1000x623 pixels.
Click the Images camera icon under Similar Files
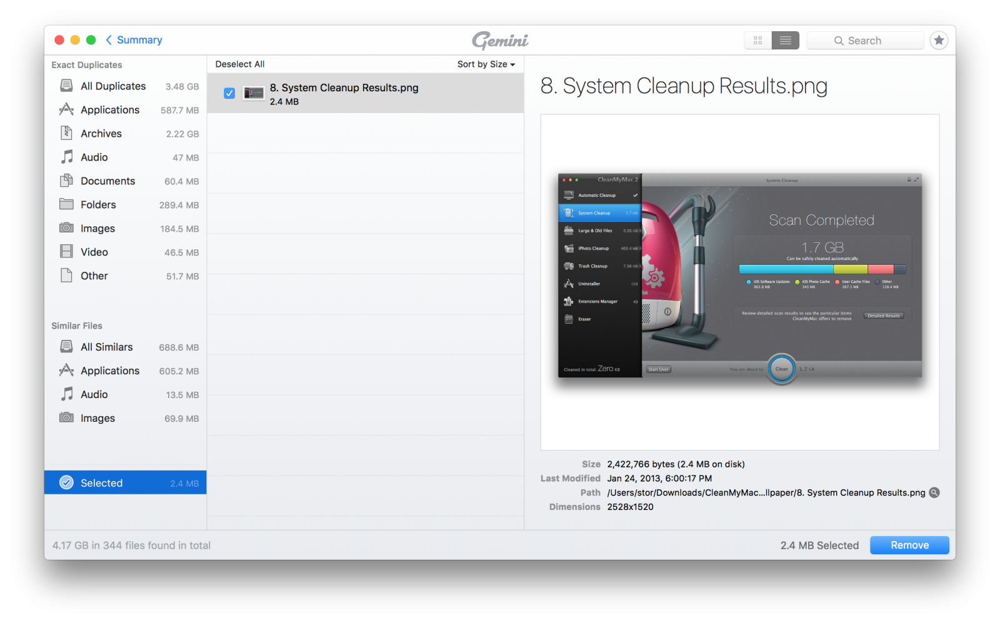point(66,418)
